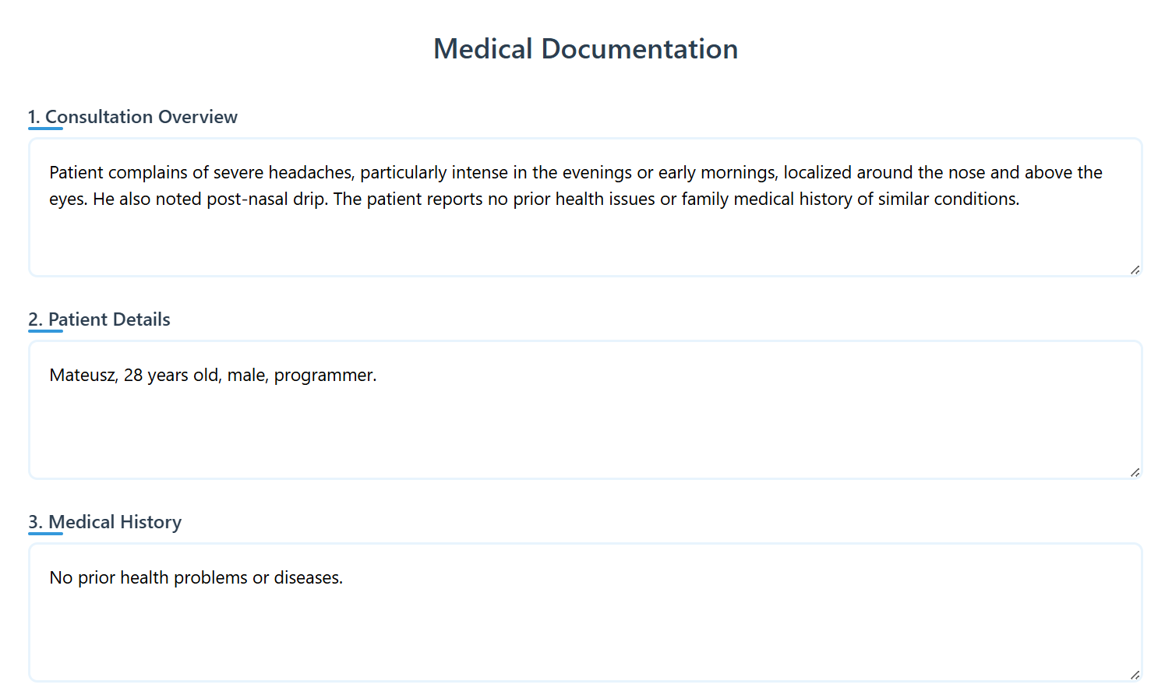
Task: Focus the Medical History text field
Action: [584, 631]
